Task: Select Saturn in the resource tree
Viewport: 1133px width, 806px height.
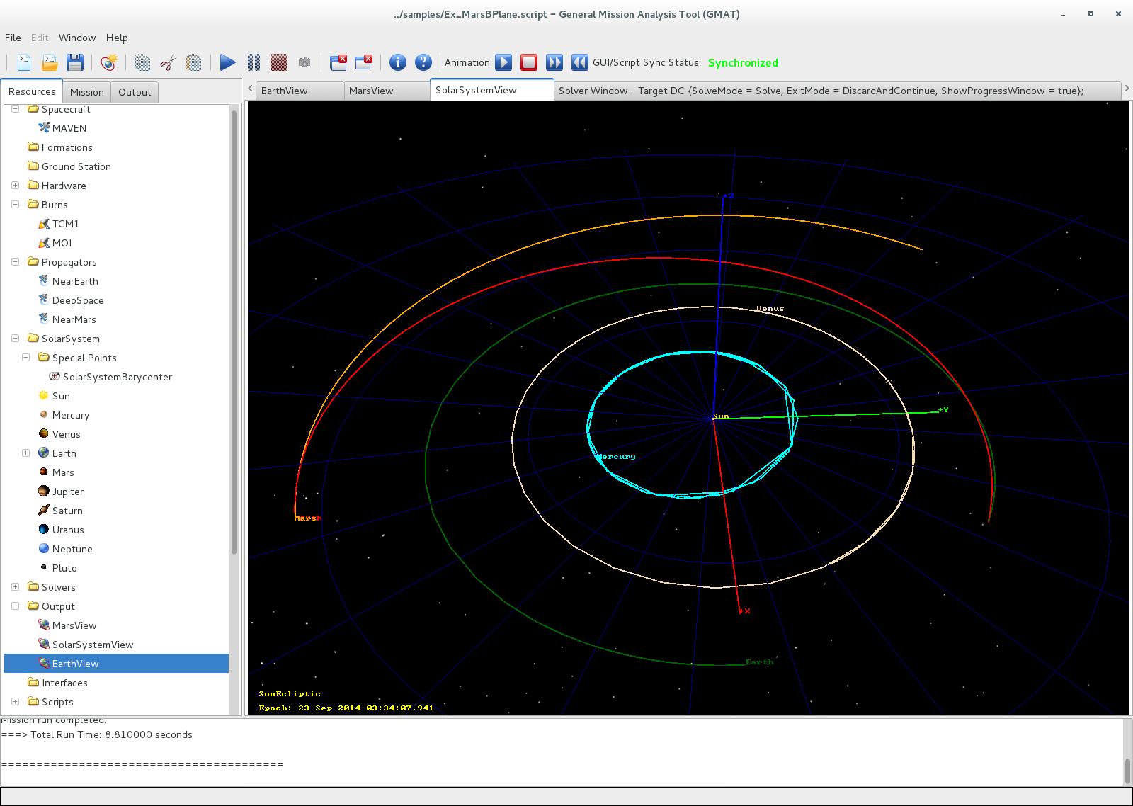Action: 67,511
